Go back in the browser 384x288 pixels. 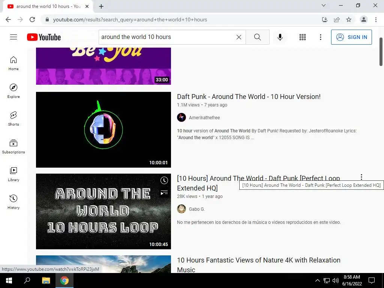point(8,19)
